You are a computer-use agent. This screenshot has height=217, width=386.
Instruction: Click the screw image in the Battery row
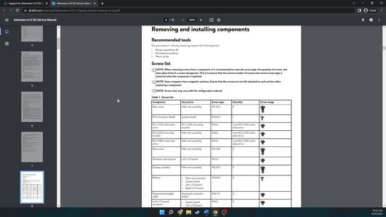(x=262, y=179)
